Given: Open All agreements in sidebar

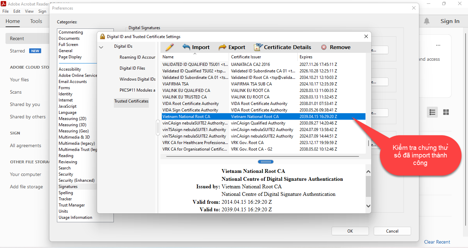Looking at the screenshot, I should (x=25, y=145).
